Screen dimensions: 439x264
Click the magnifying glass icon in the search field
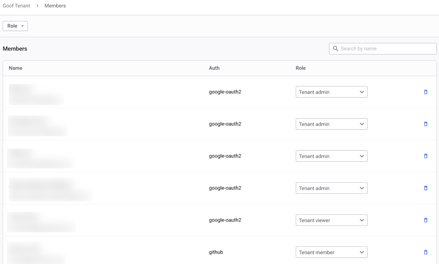[x=336, y=48]
